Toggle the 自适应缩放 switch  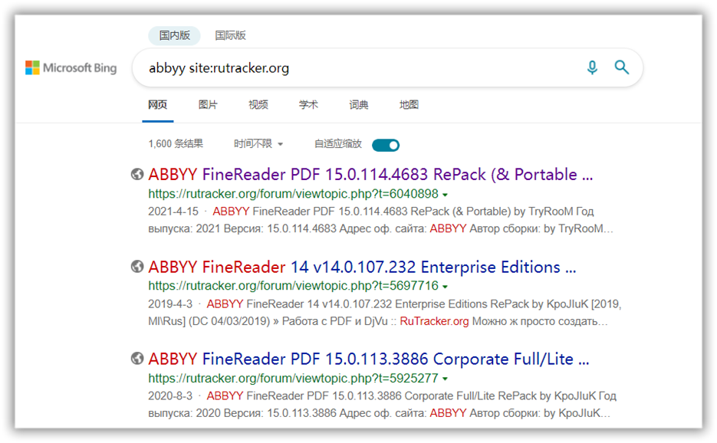386,146
